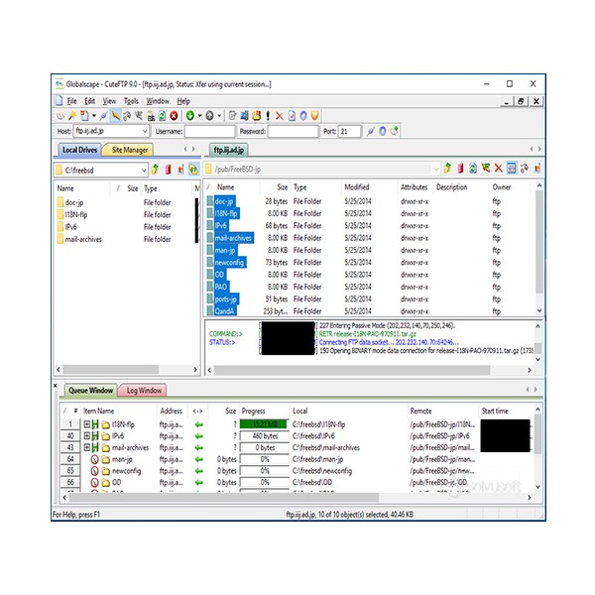Screen dimensions: 595x595
Task: Sort remote list by Attributes column
Action: coord(414,187)
